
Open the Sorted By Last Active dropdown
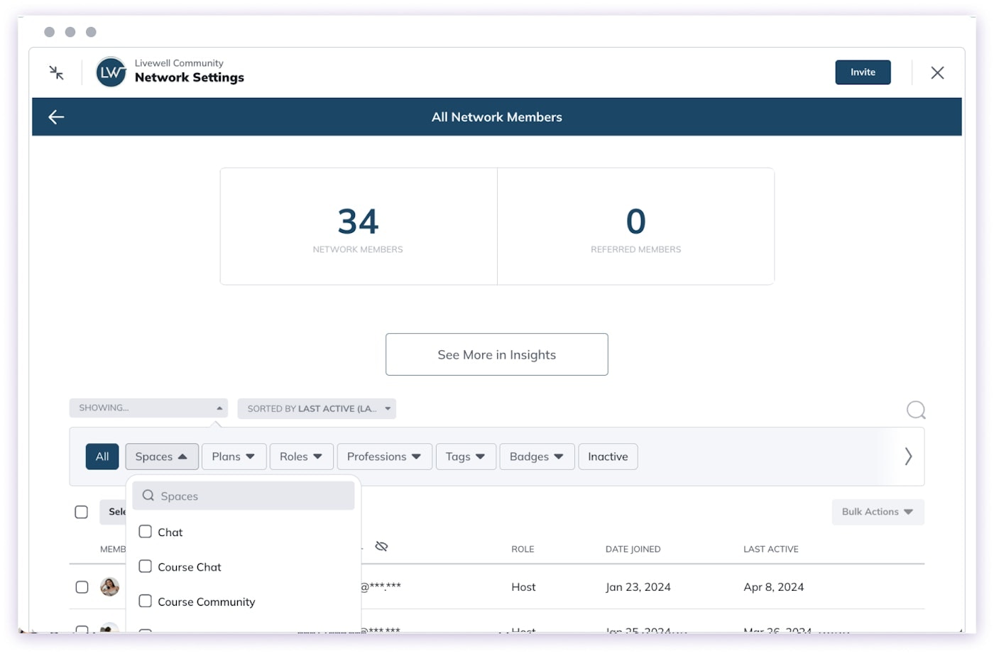(317, 408)
